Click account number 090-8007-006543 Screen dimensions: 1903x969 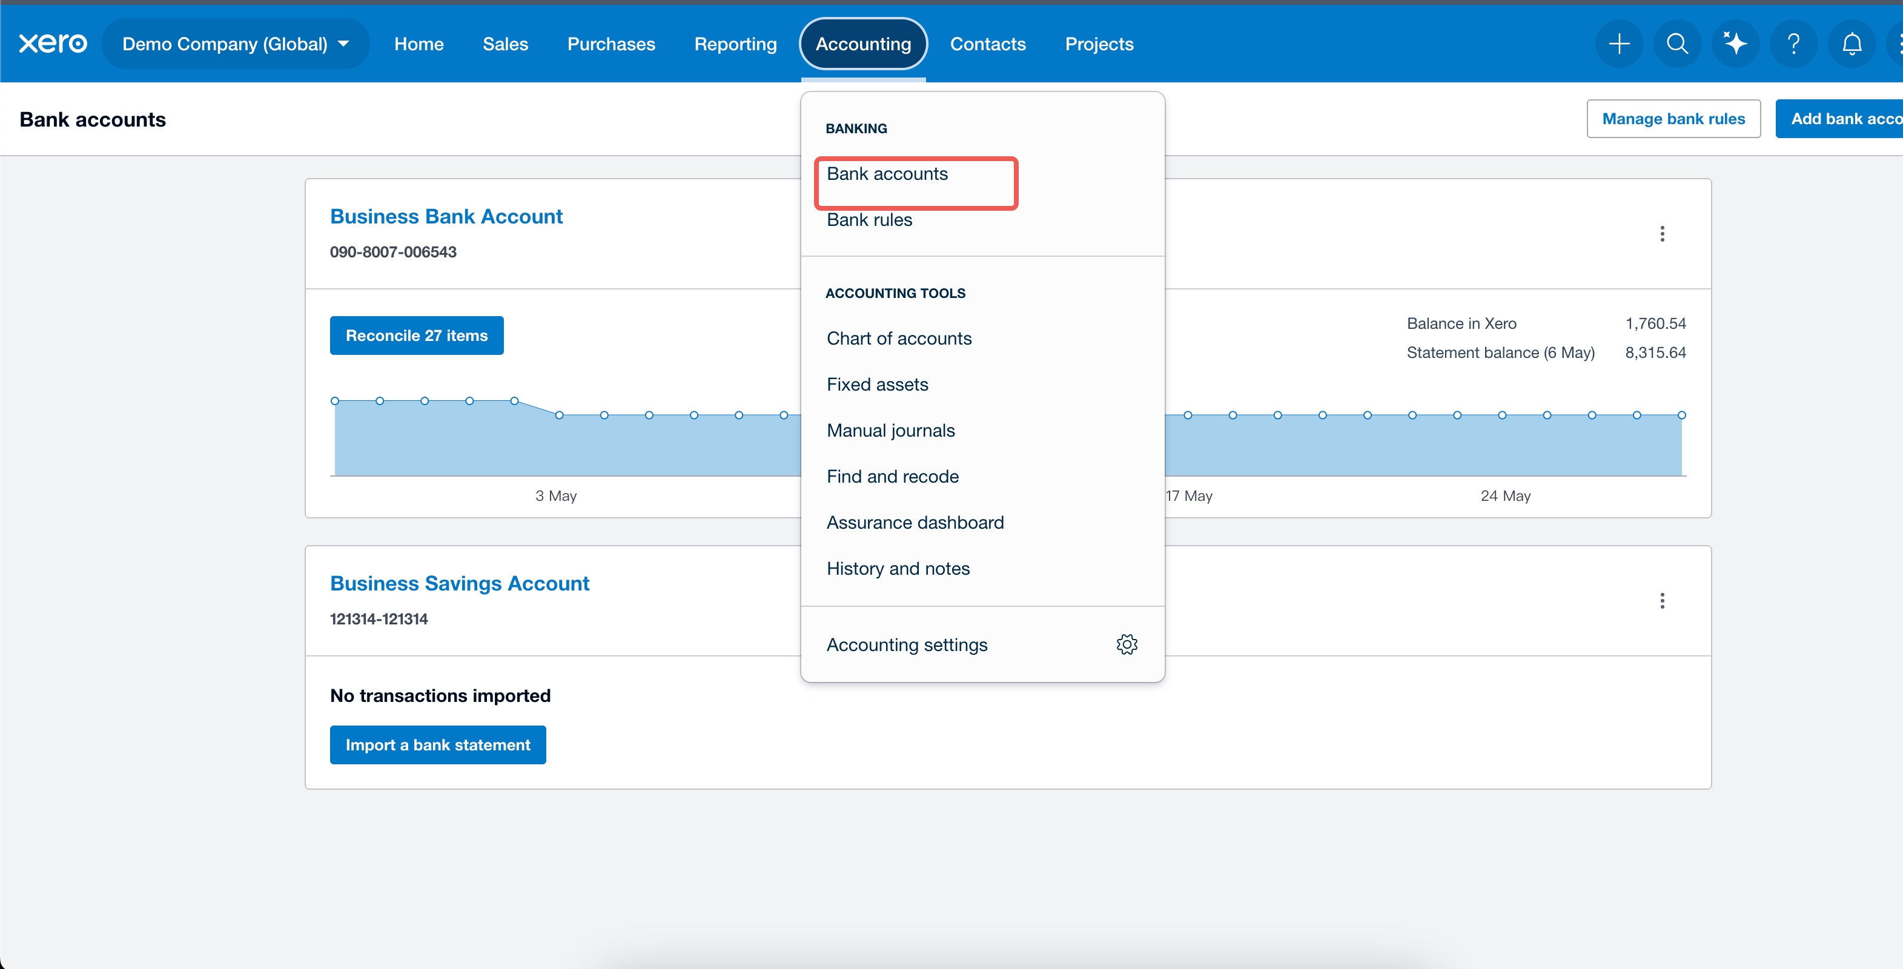(393, 252)
